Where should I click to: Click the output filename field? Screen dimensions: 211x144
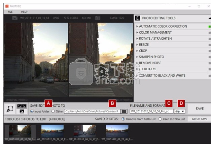(151, 111)
